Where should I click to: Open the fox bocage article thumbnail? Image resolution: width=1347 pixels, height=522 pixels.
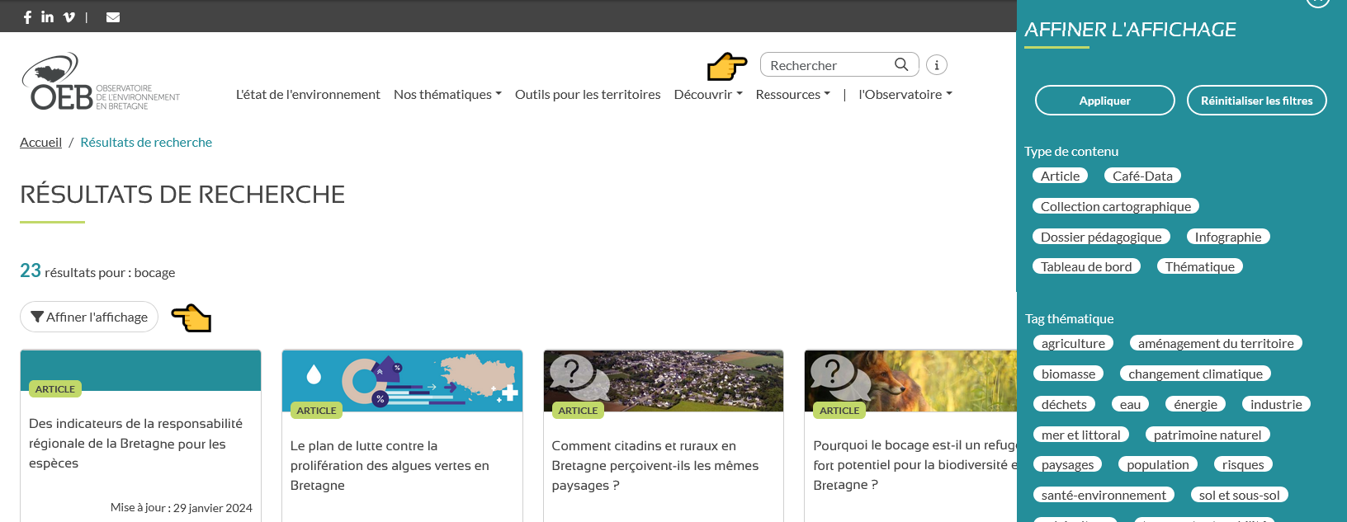(x=910, y=381)
